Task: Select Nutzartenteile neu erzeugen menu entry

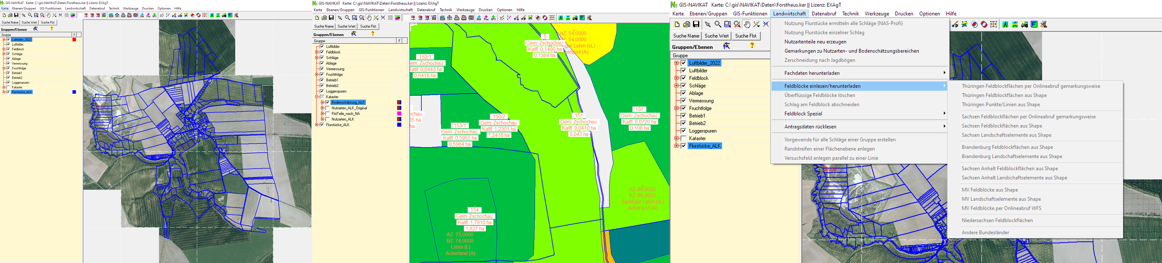Action: (815, 42)
